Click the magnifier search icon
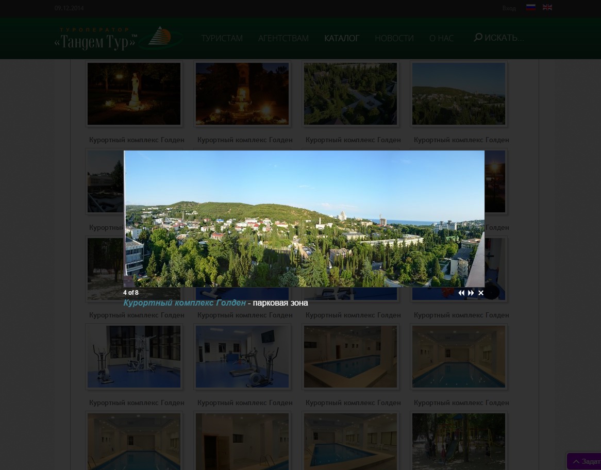This screenshot has height=470, width=601. tap(478, 37)
